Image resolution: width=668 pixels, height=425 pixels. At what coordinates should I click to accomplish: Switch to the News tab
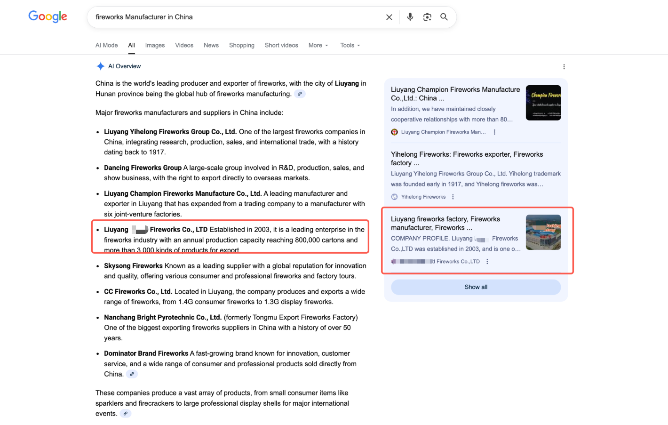(211, 45)
